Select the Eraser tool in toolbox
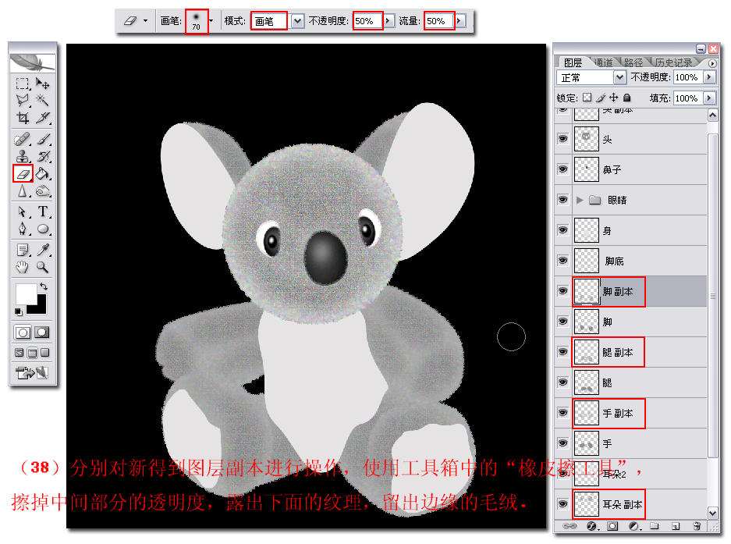The height and width of the screenshot is (544, 731). point(23,173)
